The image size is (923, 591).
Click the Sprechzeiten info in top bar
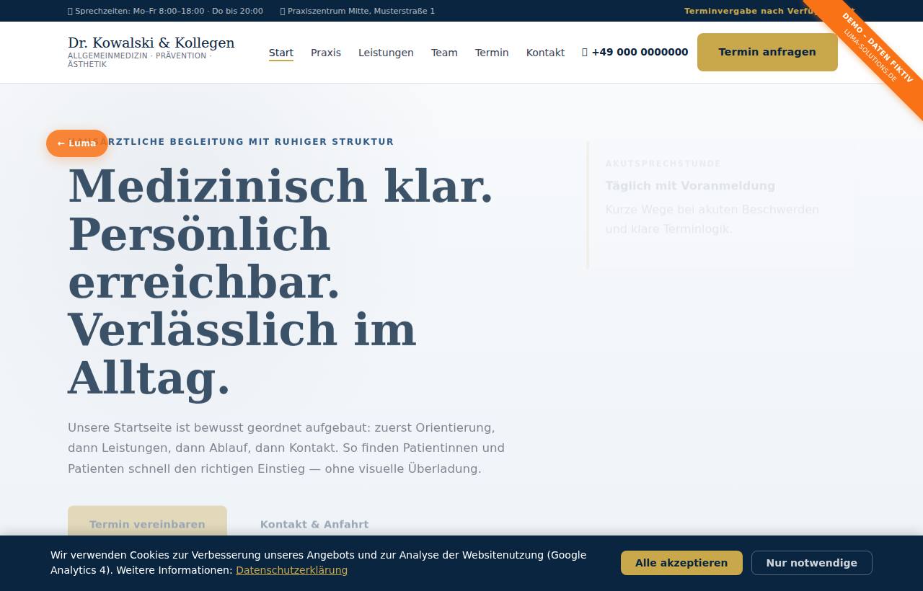tap(165, 11)
